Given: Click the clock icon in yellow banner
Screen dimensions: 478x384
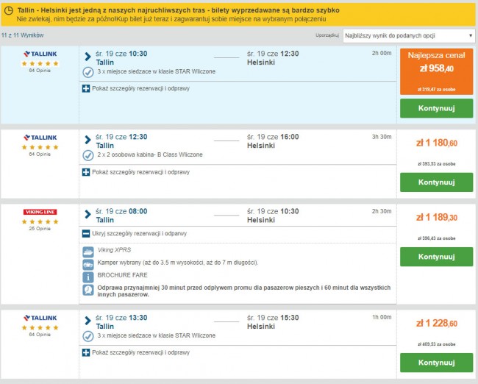Looking at the screenshot, I should (x=9, y=11).
